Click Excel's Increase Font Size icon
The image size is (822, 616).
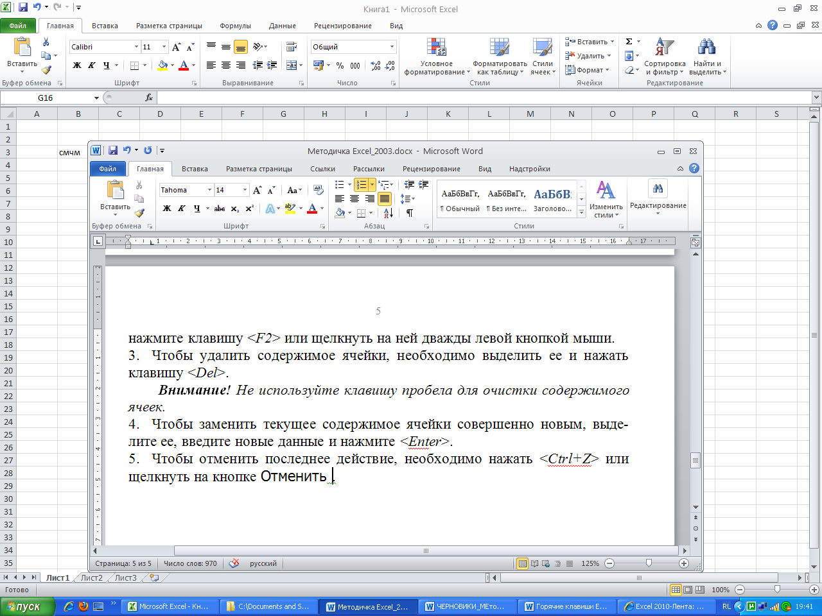pyautogui.click(x=177, y=47)
